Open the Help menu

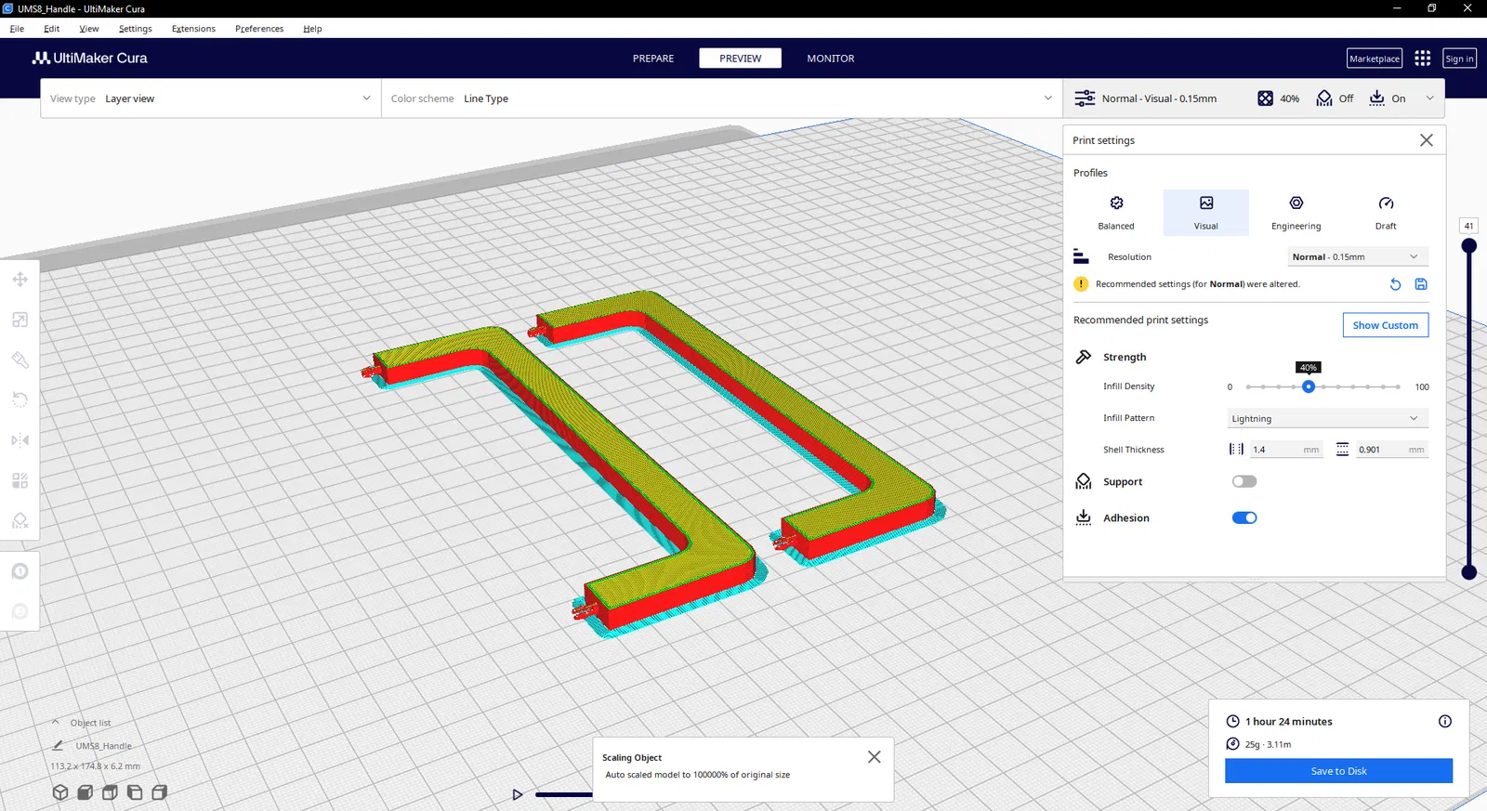click(312, 29)
